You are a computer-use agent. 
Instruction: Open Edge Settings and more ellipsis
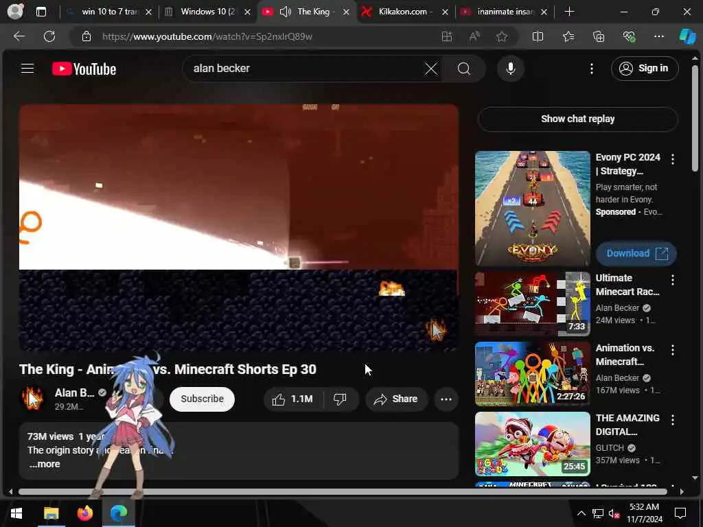(x=658, y=36)
